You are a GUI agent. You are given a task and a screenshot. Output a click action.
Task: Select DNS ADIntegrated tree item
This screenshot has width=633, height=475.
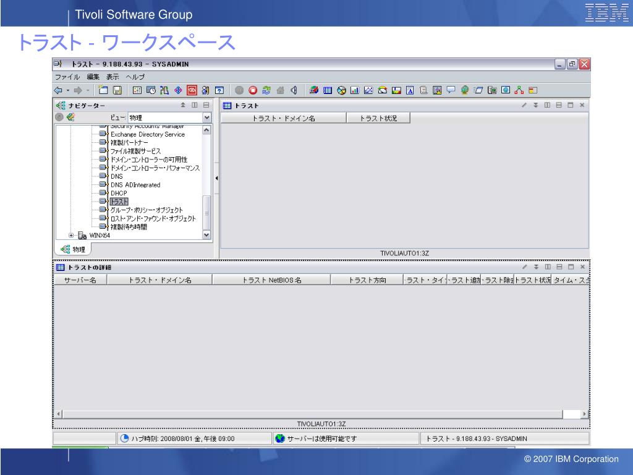coord(135,184)
